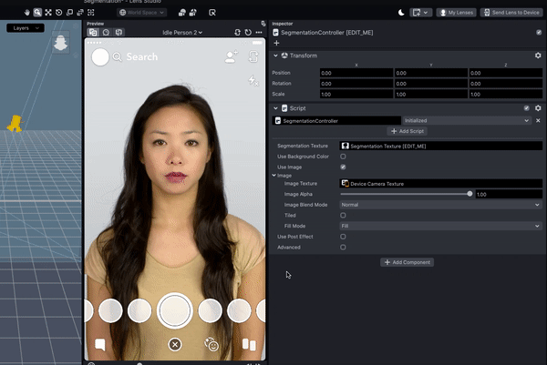Viewport: 547px width, 365px height.
Task: Switch to second preview mode icon
Action: (106, 33)
